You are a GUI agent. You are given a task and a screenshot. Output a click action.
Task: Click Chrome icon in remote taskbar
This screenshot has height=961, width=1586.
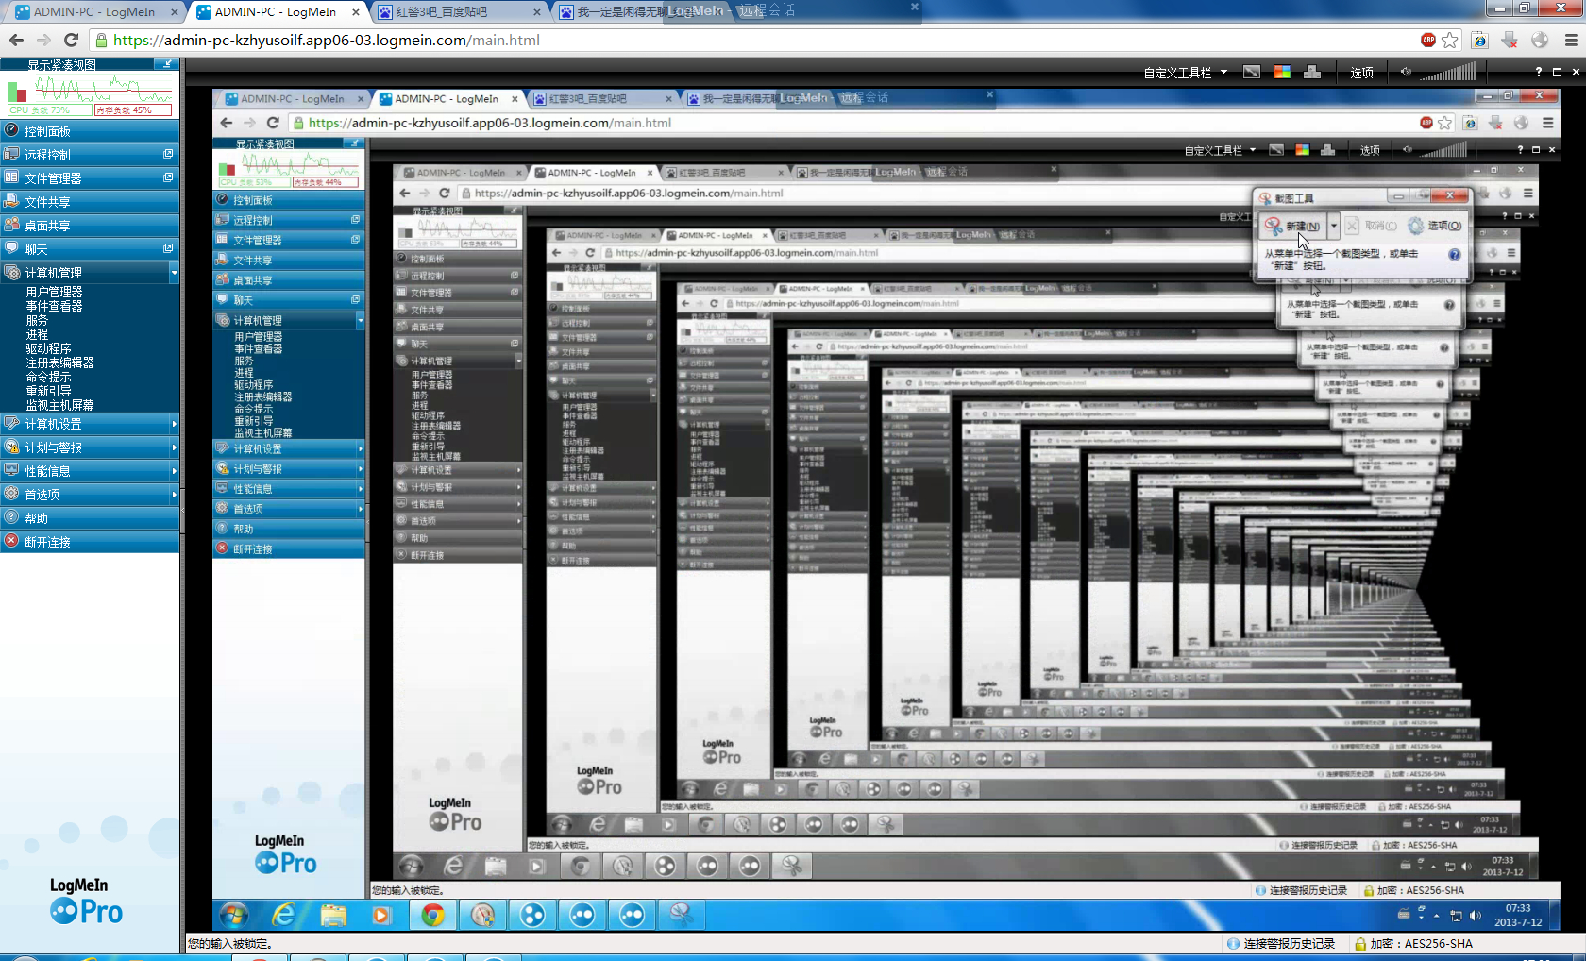[432, 915]
